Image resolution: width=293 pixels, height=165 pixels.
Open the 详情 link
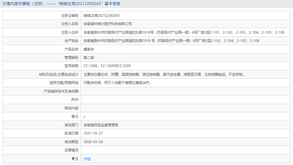[x=87, y=159]
